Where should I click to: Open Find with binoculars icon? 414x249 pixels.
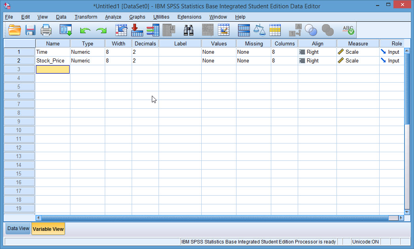tap(189, 30)
